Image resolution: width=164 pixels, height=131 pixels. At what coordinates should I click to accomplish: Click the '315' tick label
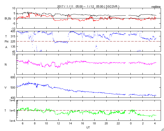point(13,36)
